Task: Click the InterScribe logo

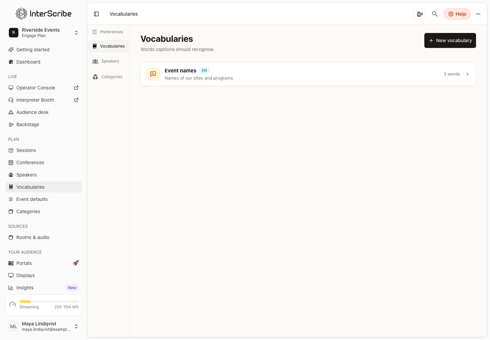Action: (44, 14)
